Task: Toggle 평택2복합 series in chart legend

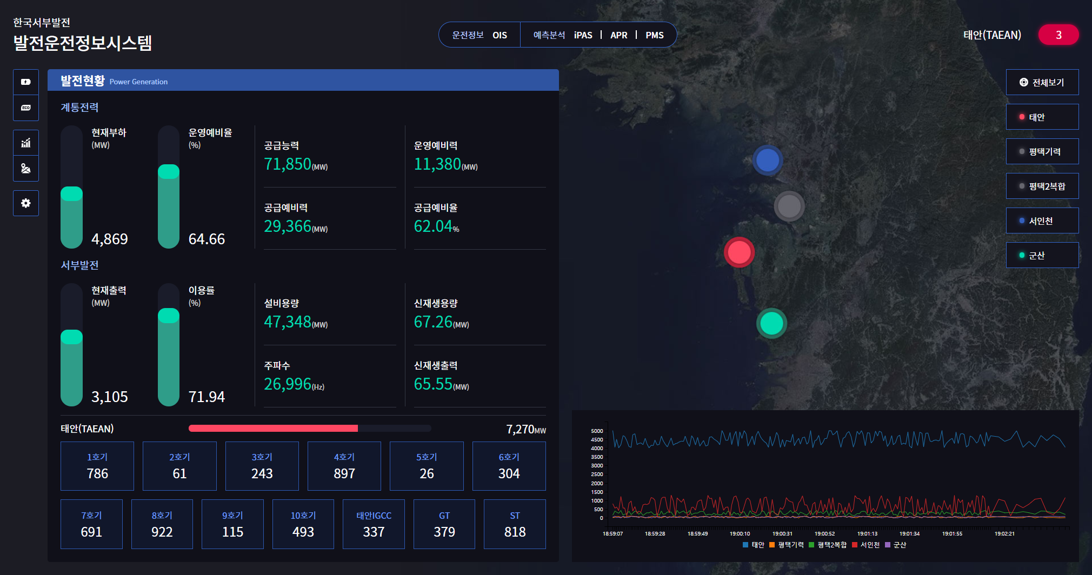Action: [x=828, y=545]
